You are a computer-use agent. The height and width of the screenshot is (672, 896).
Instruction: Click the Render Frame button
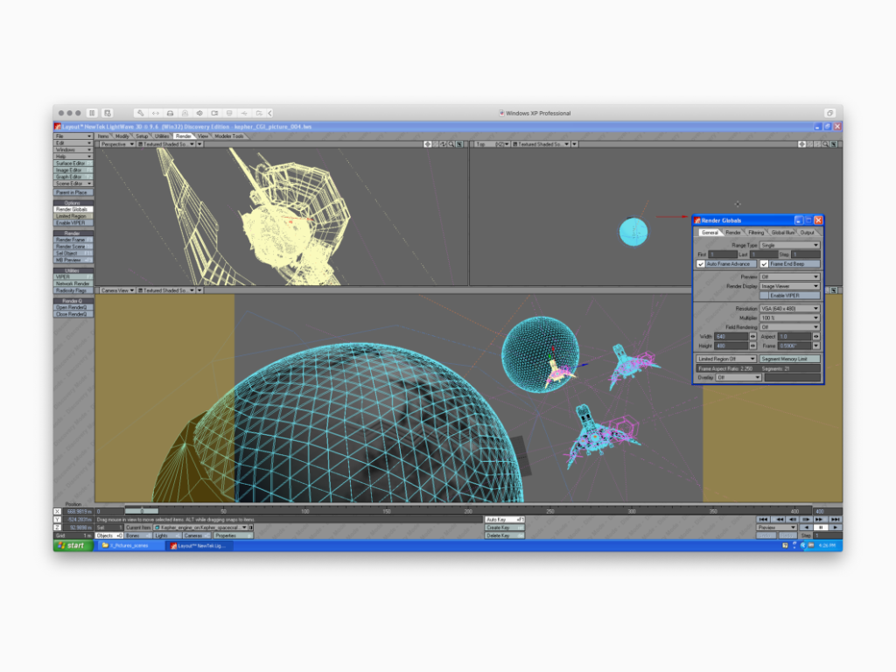click(x=73, y=240)
